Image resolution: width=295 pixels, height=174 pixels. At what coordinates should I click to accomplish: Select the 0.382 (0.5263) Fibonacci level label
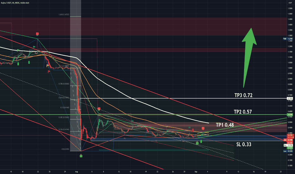[x=64, y=117]
